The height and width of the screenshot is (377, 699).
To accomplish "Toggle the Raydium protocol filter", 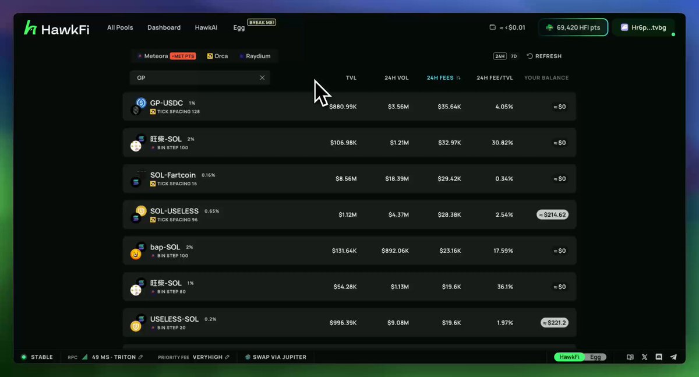I will pos(255,56).
